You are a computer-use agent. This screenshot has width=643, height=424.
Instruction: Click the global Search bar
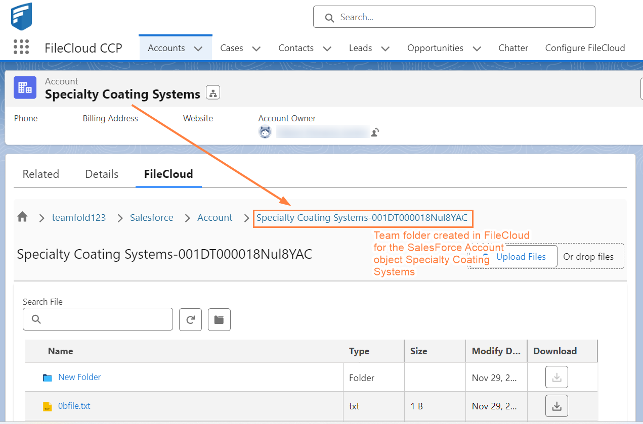coord(454,17)
